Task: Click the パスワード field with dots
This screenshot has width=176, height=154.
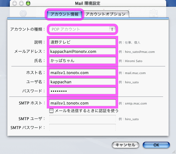Action: coord(82,91)
